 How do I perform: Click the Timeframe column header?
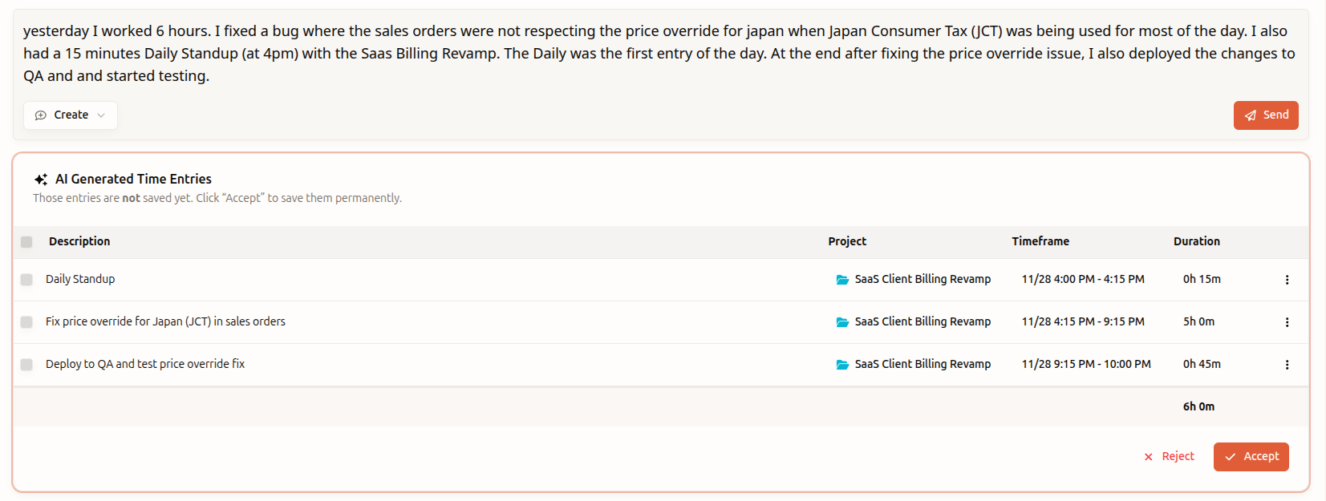point(1040,241)
